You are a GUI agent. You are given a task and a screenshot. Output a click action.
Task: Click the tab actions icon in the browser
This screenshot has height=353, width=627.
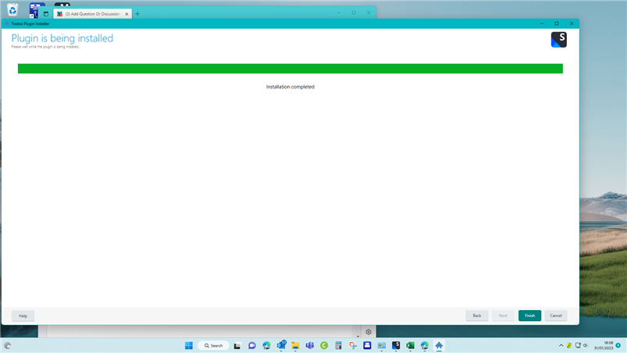[x=46, y=14]
